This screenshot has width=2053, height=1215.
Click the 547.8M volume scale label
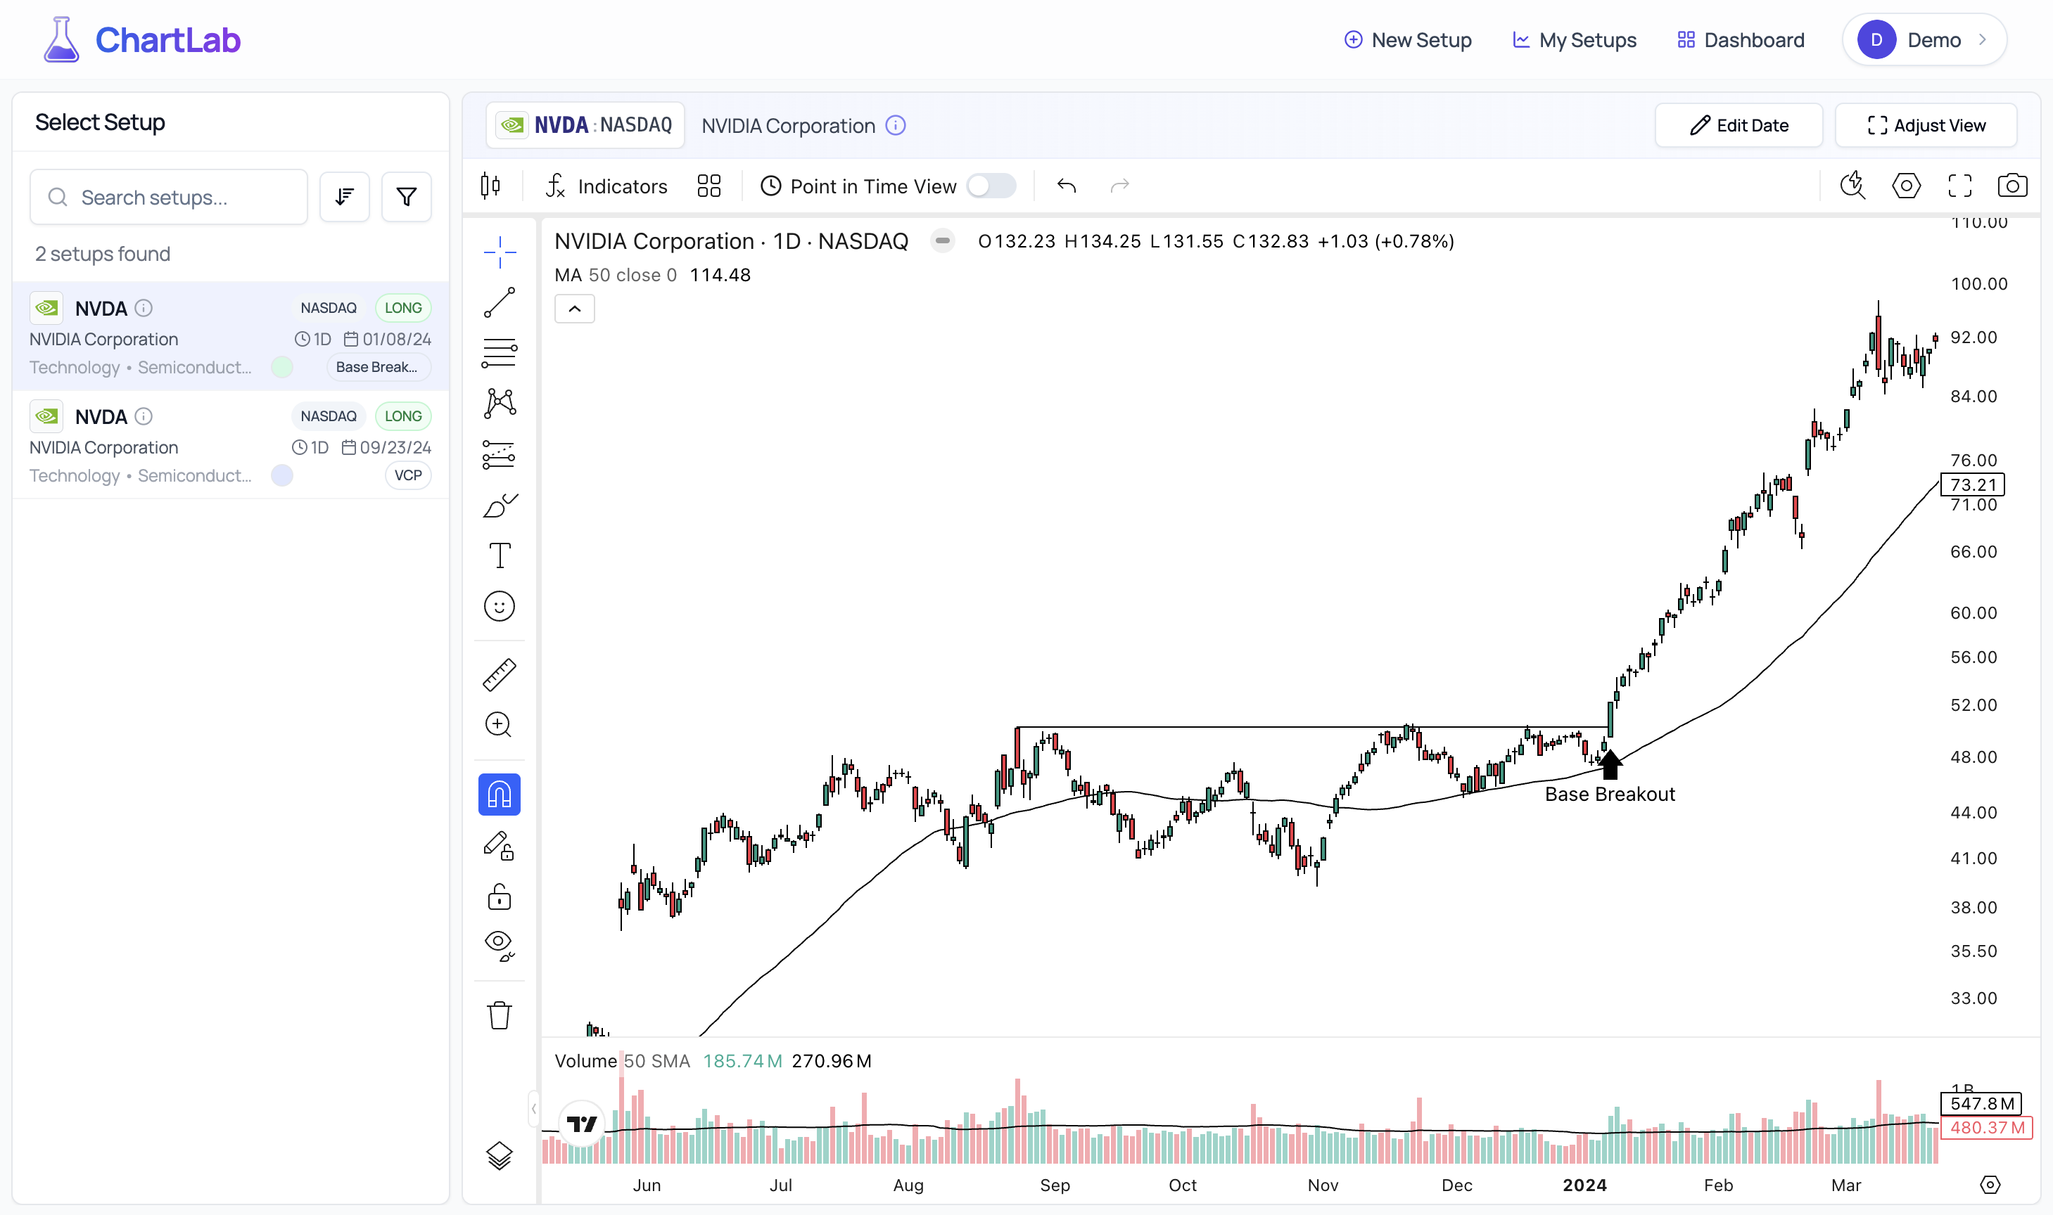[x=1981, y=1104]
